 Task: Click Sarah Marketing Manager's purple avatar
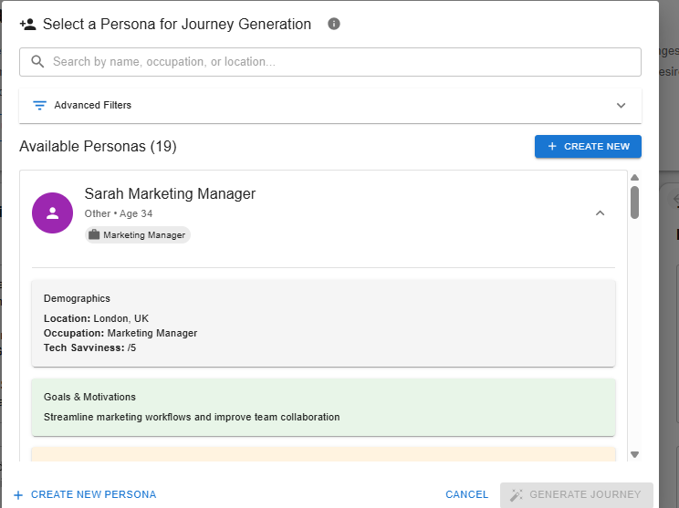point(52,213)
